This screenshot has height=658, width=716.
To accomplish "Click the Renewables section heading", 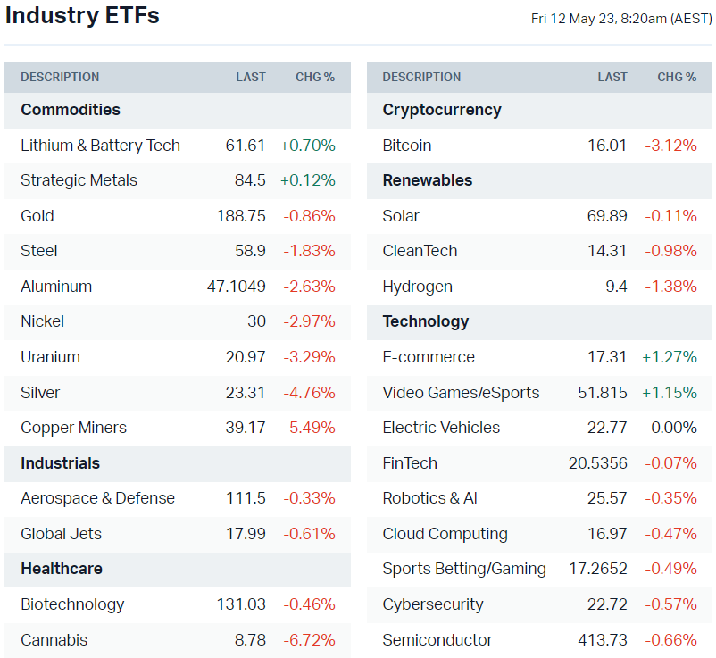I will (427, 180).
